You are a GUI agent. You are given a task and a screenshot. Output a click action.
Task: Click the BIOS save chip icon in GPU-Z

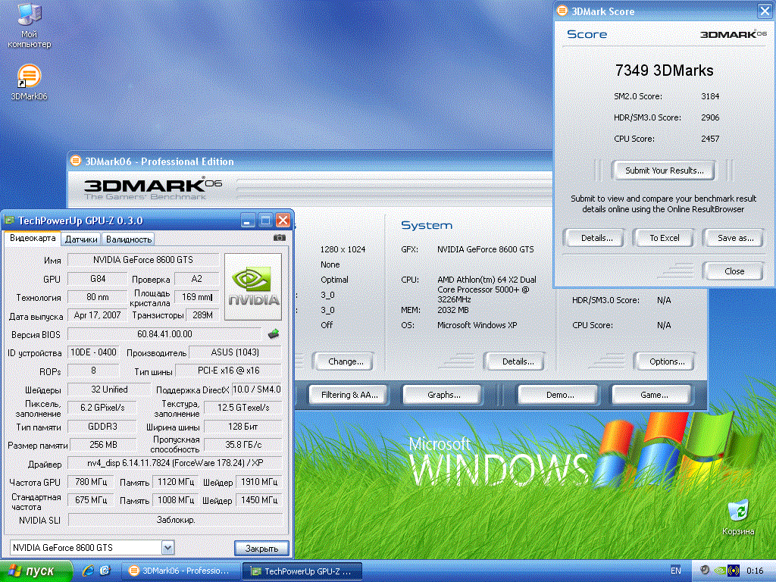tap(274, 334)
